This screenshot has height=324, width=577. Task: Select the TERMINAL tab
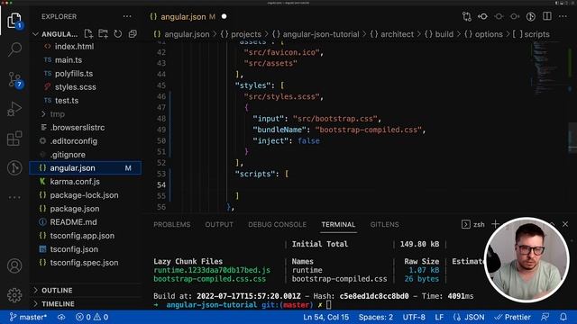338,224
